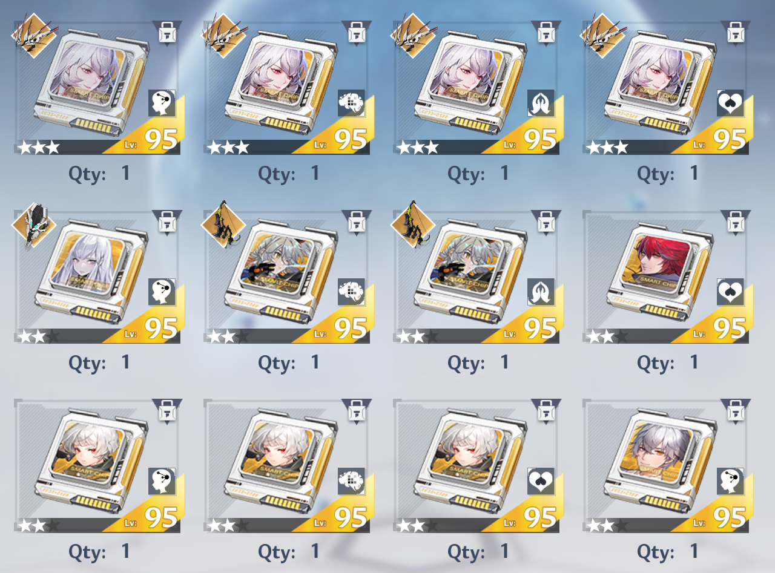
Task: Select the red-haired character smart chip
Action: click(x=665, y=277)
